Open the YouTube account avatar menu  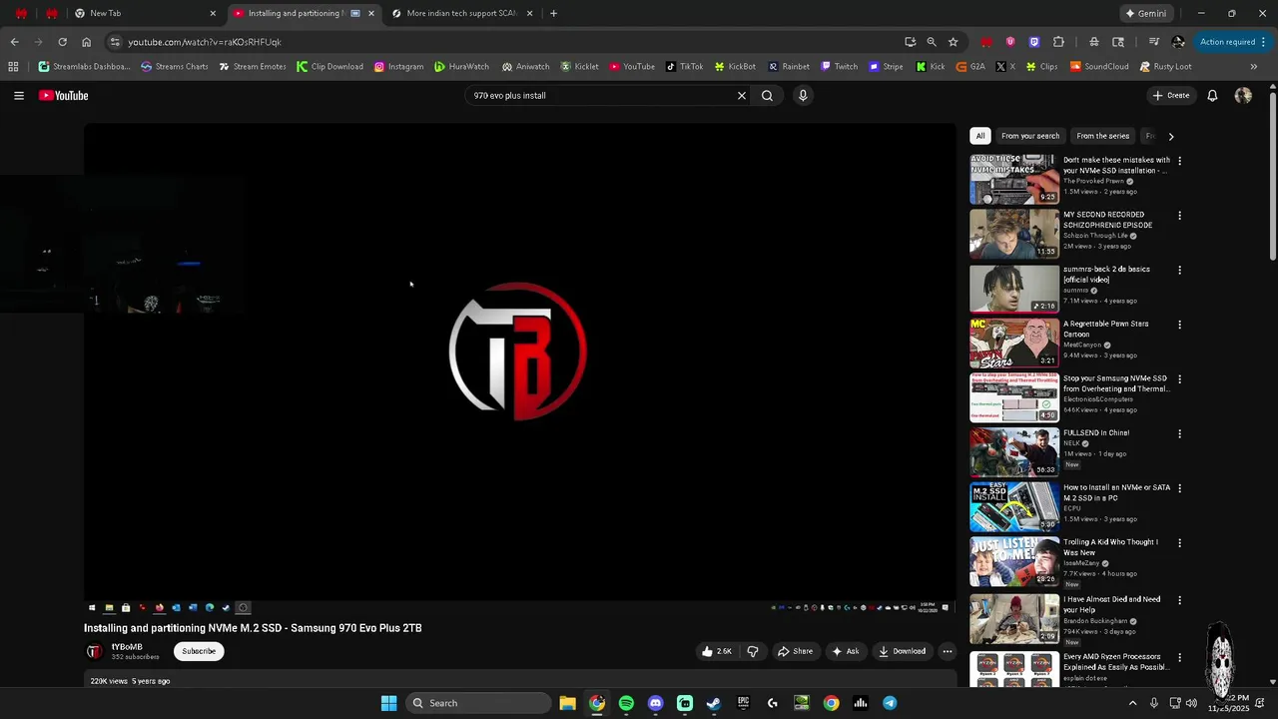(1243, 96)
